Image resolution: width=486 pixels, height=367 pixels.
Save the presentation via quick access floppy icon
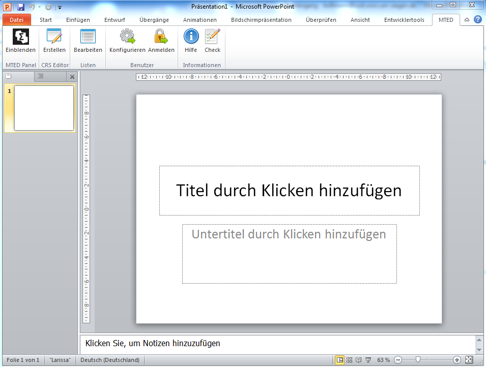click(21, 7)
